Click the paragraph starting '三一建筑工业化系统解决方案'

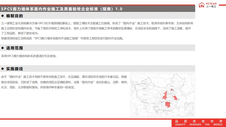(x=97, y=28)
